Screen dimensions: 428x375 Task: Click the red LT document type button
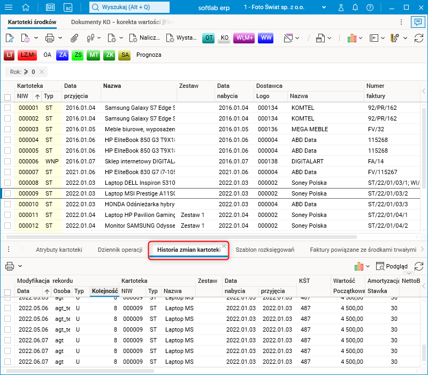tap(10, 55)
